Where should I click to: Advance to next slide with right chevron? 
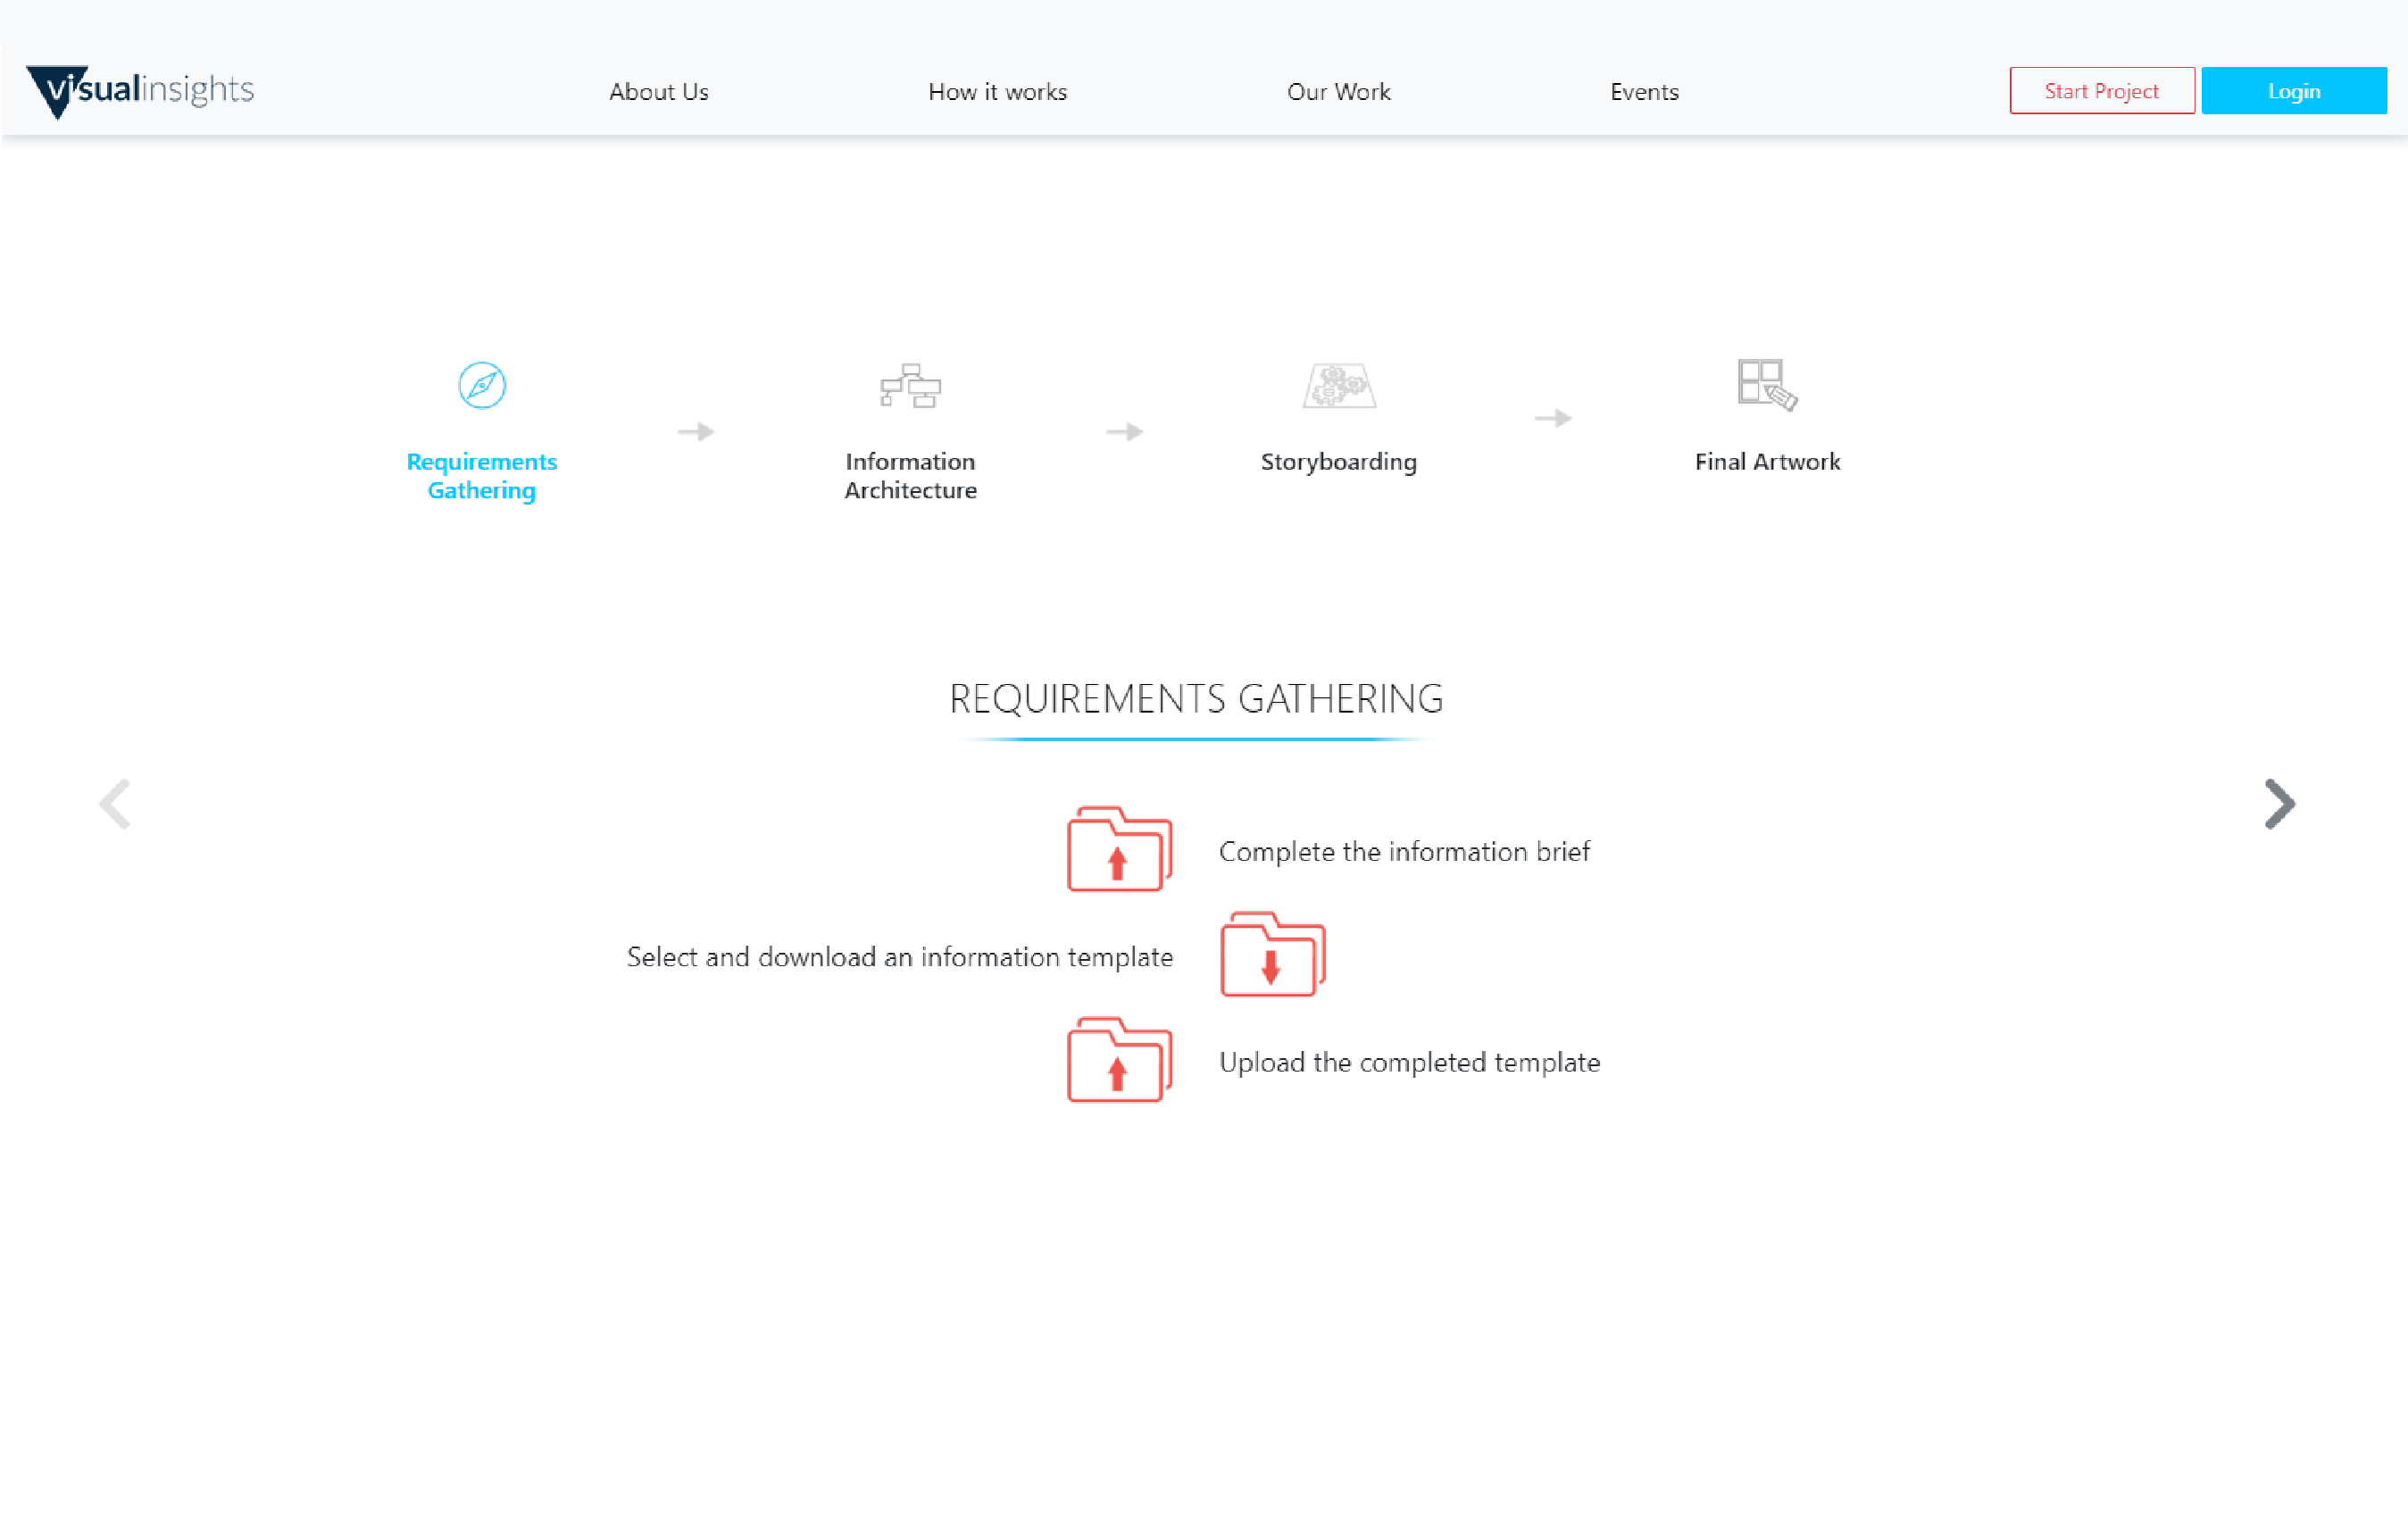2280,804
